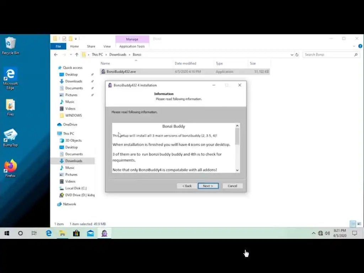Viewport: 364px width, 273px height.
Task: Open the Files desktop folder icon
Action: [10, 107]
